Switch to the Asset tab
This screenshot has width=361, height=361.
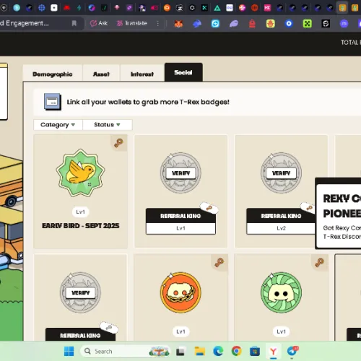point(101,74)
